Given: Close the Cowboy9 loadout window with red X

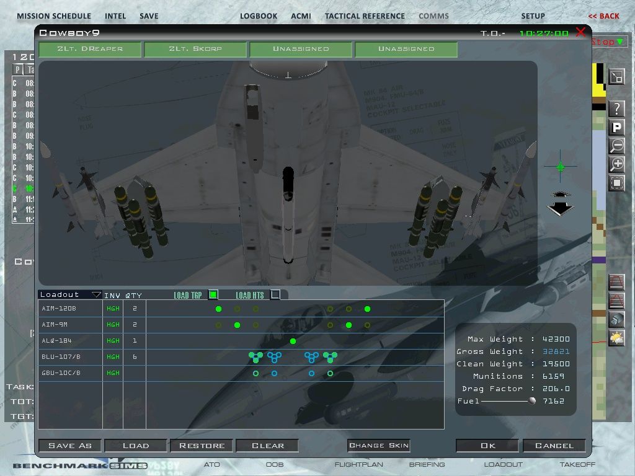Looking at the screenshot, I should (x=580, y=32).
